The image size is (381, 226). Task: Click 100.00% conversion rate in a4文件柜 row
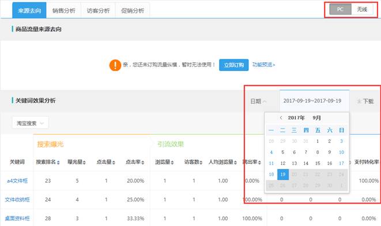[369, 181]
